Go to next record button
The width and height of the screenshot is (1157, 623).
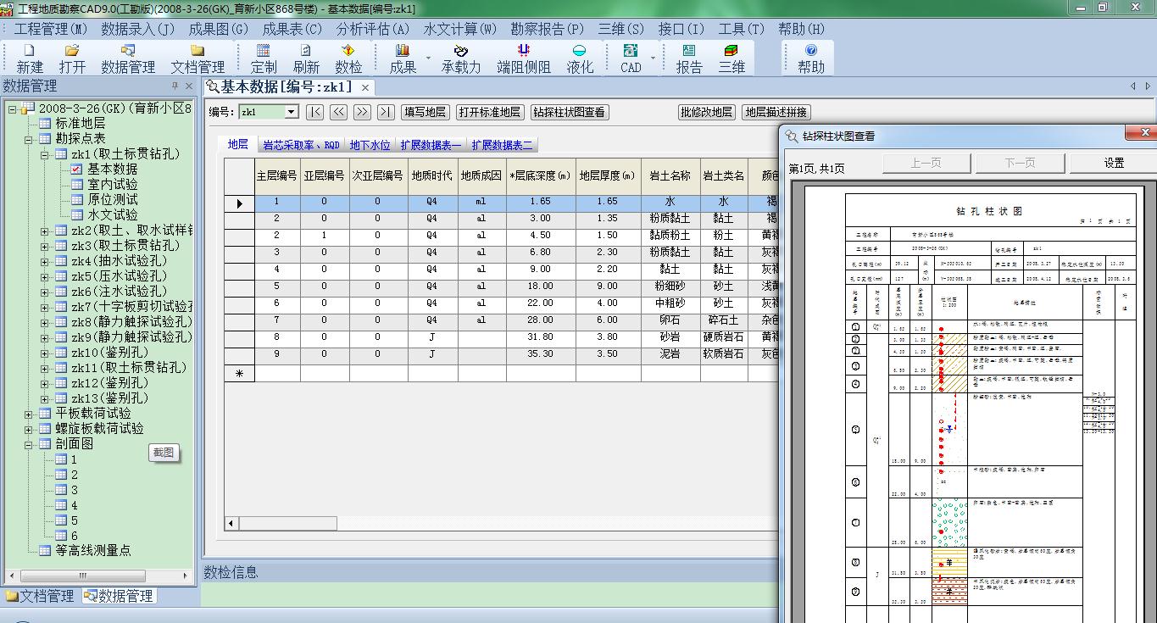pyautogui.click(x=363, y=112)
